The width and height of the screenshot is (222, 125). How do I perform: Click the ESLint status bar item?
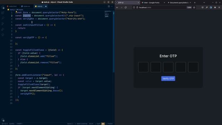(x=91, y=124)
